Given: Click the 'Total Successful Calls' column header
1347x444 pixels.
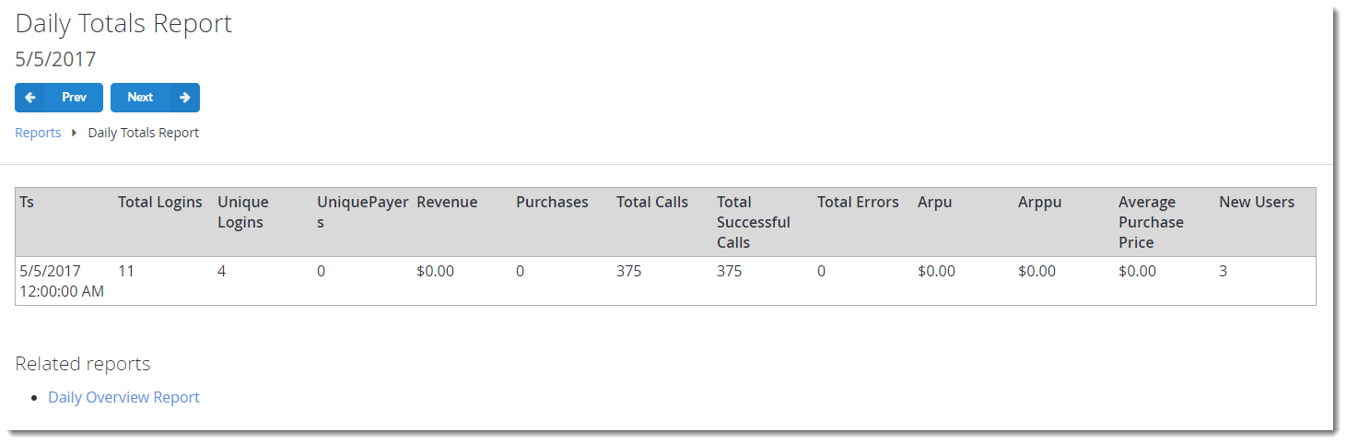Looking at the screenshot, I should tap(754, 222).
